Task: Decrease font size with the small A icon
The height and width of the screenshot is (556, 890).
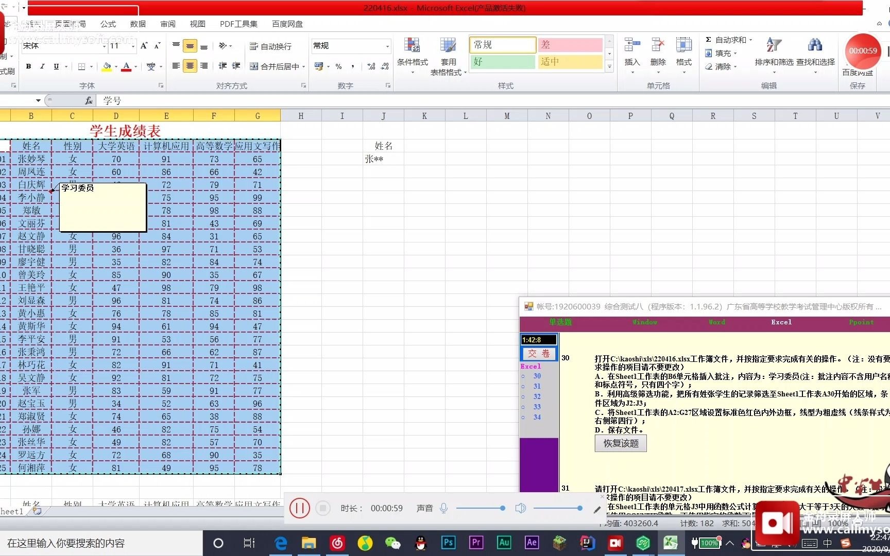Action: [158, 46]
